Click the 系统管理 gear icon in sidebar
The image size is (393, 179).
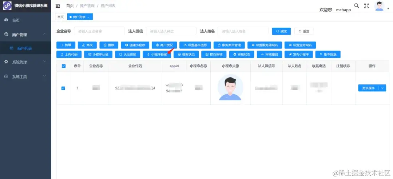pos(6,62)
